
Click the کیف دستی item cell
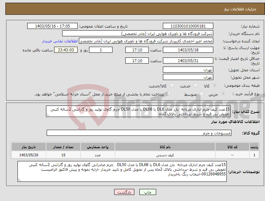click(165, 155)
